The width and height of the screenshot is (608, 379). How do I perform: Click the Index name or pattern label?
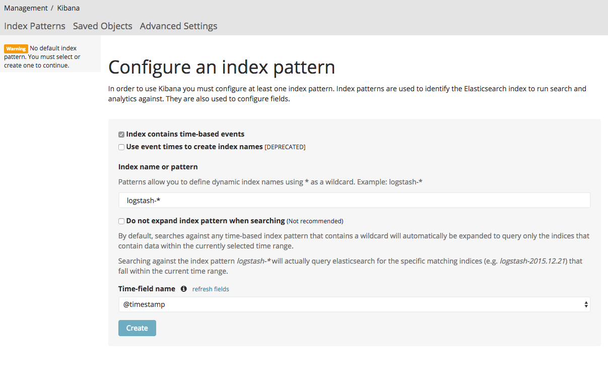(x=158, y=167)
